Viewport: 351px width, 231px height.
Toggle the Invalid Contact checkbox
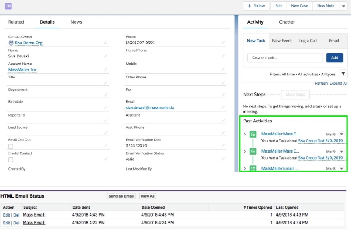coord(11,160)
